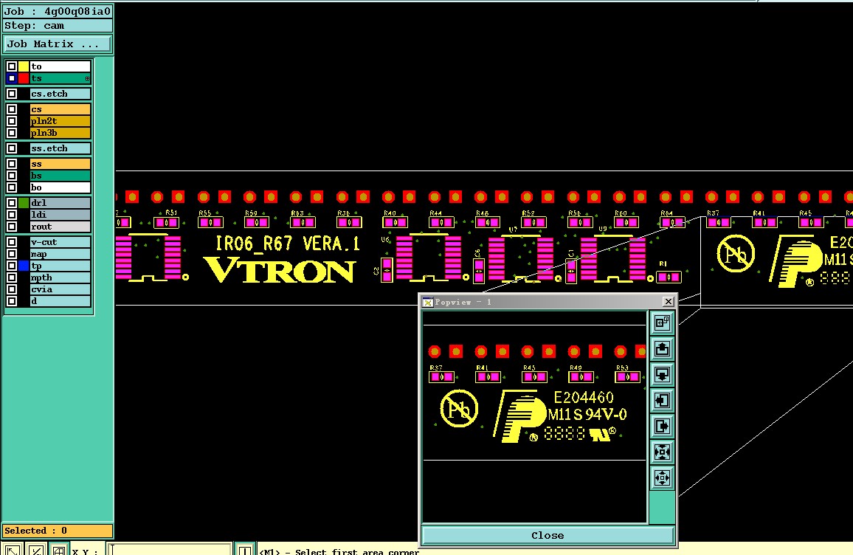The width and height of the screenshot is (853, 555).
Task: Pan Popview up with arrow icon
Action: coord(662,349)
